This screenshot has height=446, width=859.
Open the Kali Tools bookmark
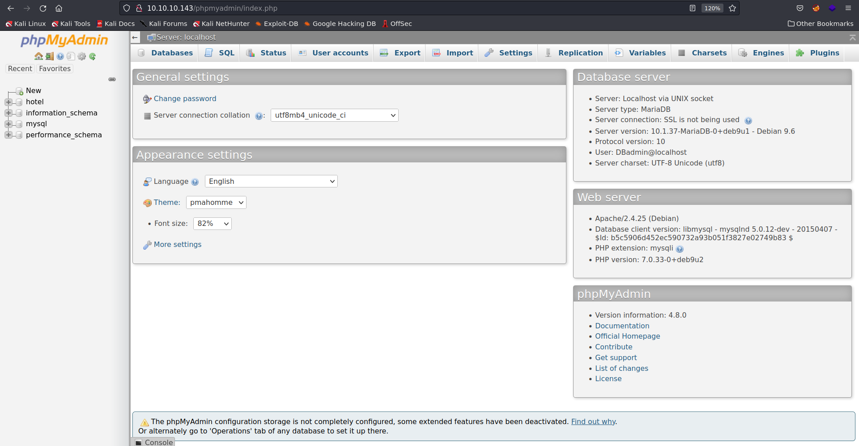[71, 24]
